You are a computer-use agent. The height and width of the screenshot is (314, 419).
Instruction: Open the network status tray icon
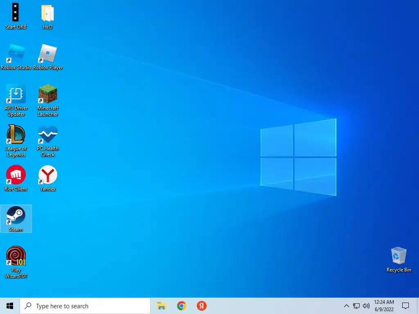coord(356,306)
